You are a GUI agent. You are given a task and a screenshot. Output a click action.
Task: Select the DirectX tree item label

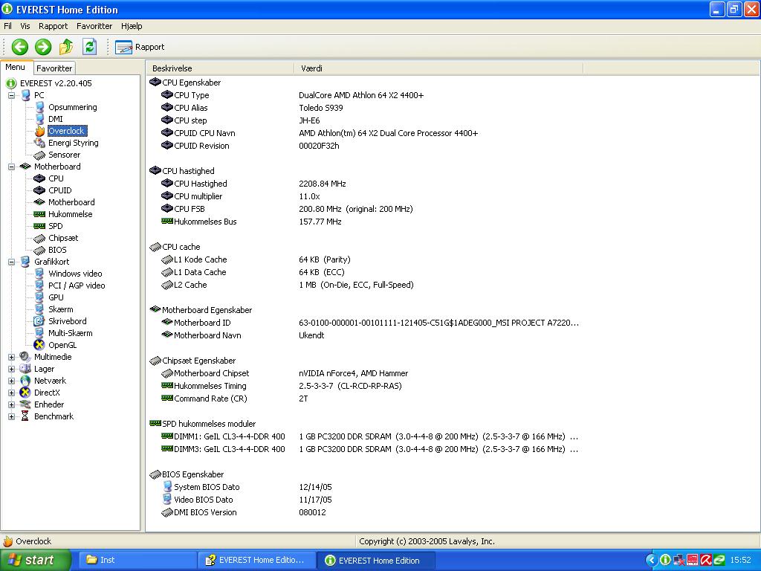click(x=47, y=393)
